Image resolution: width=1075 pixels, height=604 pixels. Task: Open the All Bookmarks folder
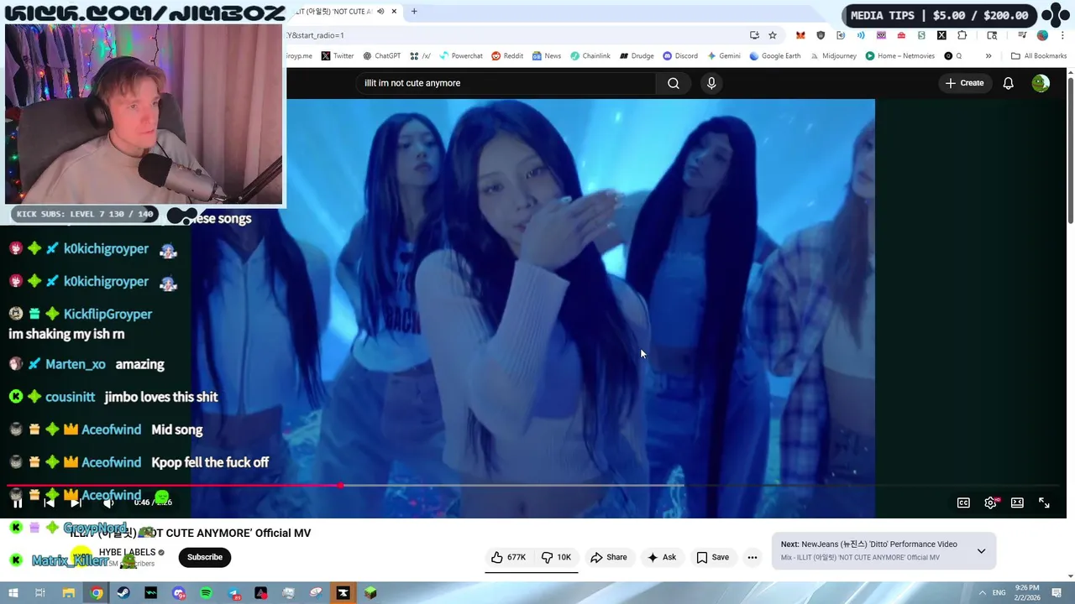[1039, 56]
